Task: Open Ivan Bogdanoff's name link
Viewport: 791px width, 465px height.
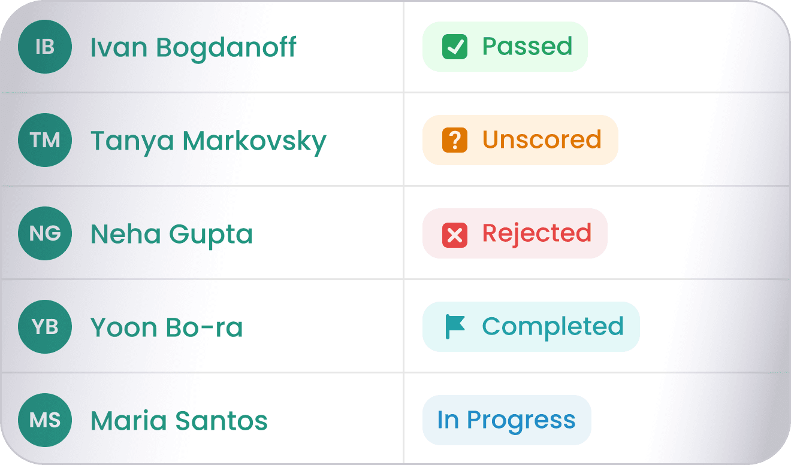Action: point(193,47)
